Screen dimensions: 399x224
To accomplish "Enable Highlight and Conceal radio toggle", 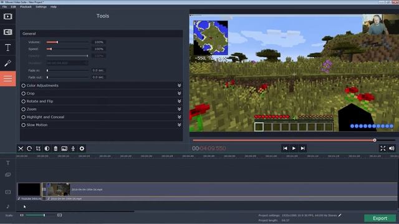I will (24, 117).
